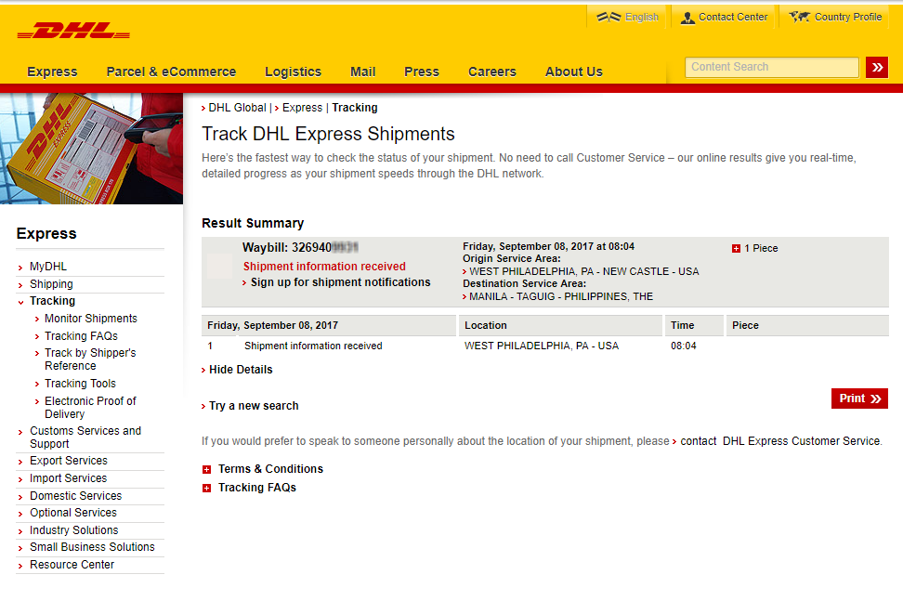The image size is (903, 601).
Task: Click the Country Profile world map icon
Action: pyautogui.click(x=799, y=17)
